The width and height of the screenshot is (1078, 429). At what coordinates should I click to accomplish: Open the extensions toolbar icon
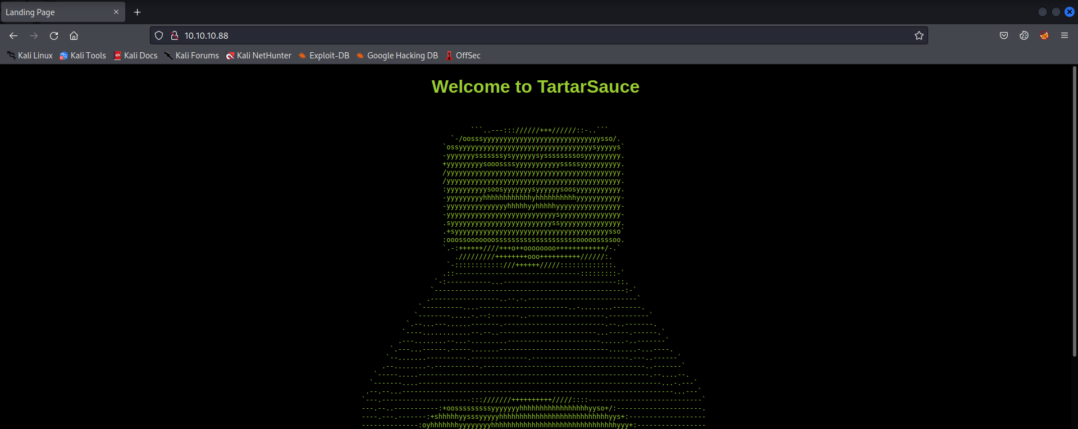(x=1024, y=35)
